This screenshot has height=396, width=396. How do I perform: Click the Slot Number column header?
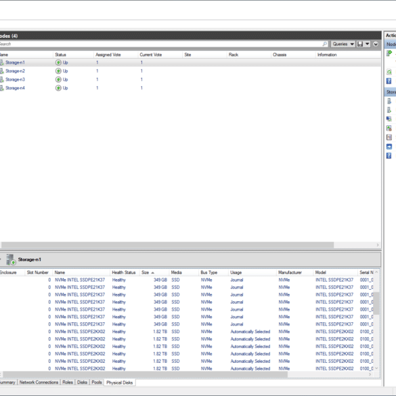pos(39,273)
